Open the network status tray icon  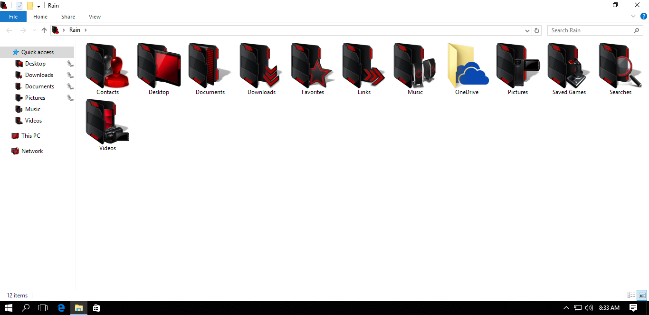tap(578, 308)
